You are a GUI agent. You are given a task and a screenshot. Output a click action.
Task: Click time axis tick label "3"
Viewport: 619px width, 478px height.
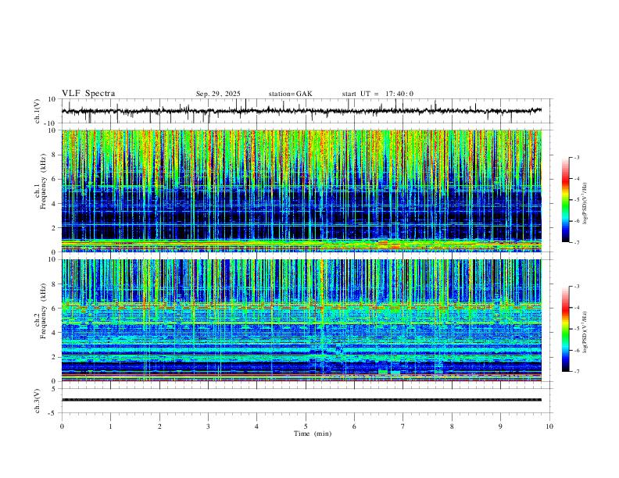(208, 426)
